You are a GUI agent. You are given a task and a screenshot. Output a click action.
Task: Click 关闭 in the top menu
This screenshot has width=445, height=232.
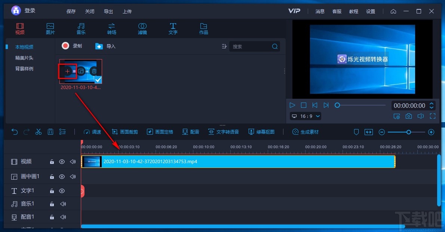click(90, 11)
